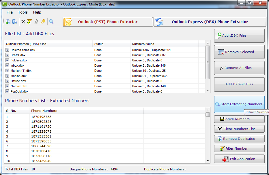Viewport: 269px width, 175px height.
Task: Click the filter funnel toolbar icon
Action: click(29, 22)
